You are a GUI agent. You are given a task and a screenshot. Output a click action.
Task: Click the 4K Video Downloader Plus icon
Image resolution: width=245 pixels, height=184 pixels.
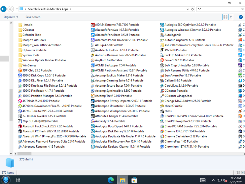click(20, 106)
